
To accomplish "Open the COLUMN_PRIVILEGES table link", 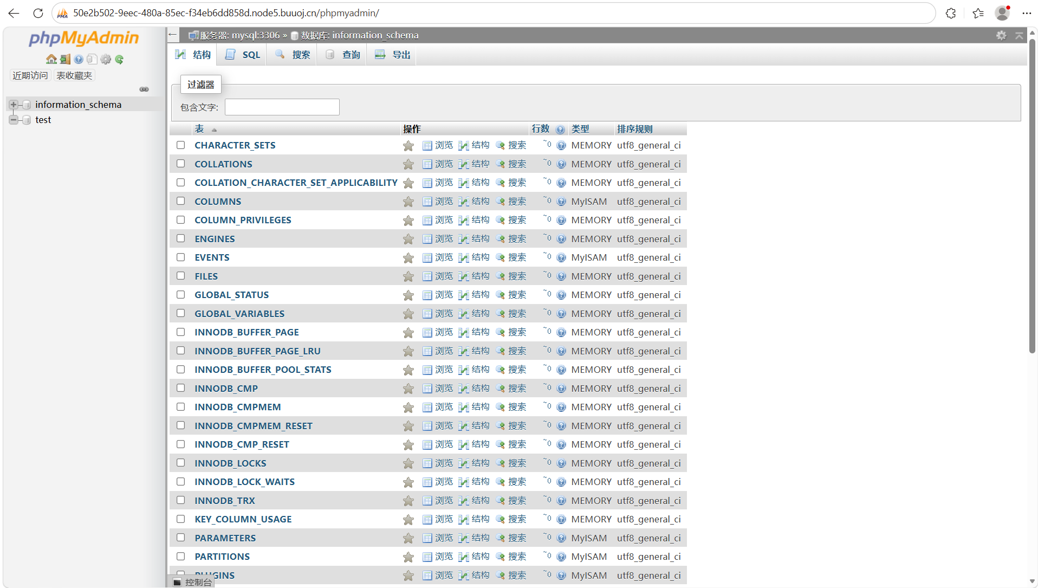I will 243,220.
